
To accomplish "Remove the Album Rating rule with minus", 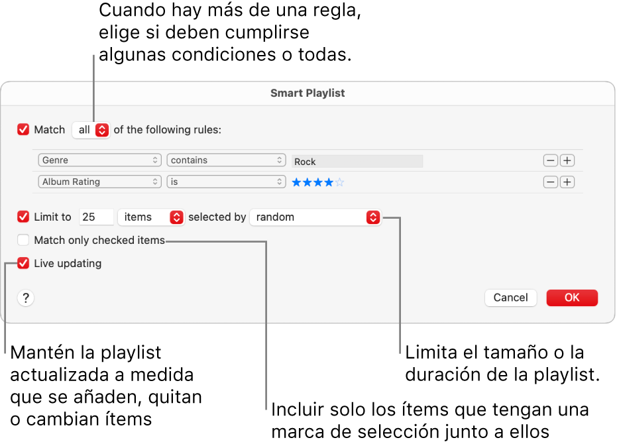I will click(551, 182).
